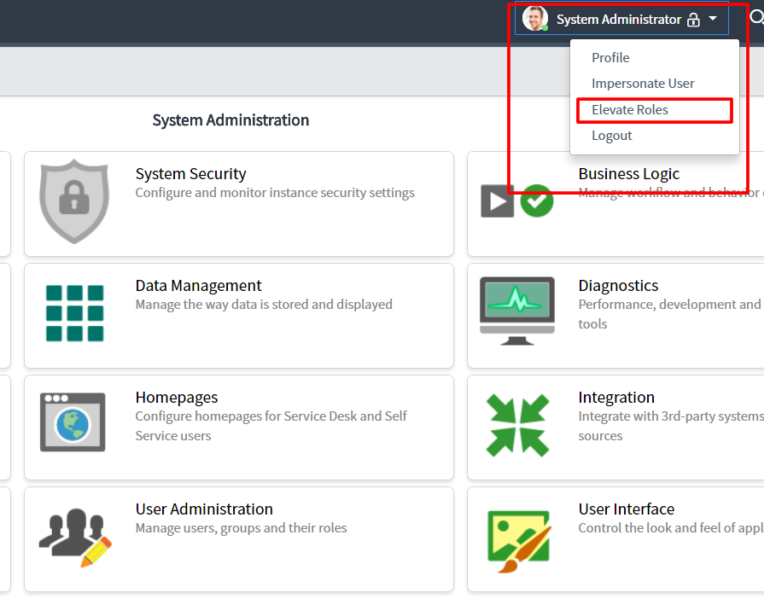This screenshot has height=605, width=764.
Task: Open the Integration title link
Action: tap(616, 398)
